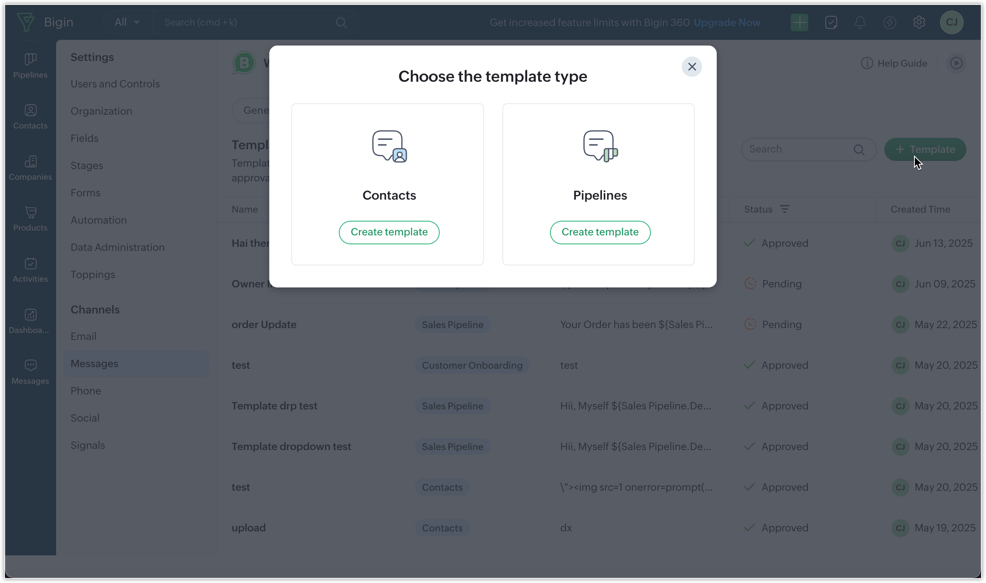Click the green quick-add plus icon

[799, 22]
